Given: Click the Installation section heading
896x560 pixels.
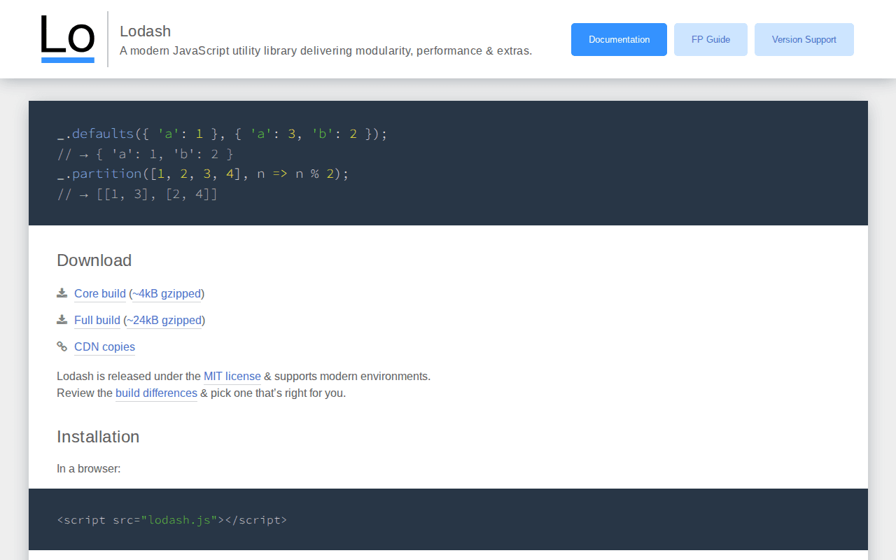Looking at the screenshot, I should point(98,437).
